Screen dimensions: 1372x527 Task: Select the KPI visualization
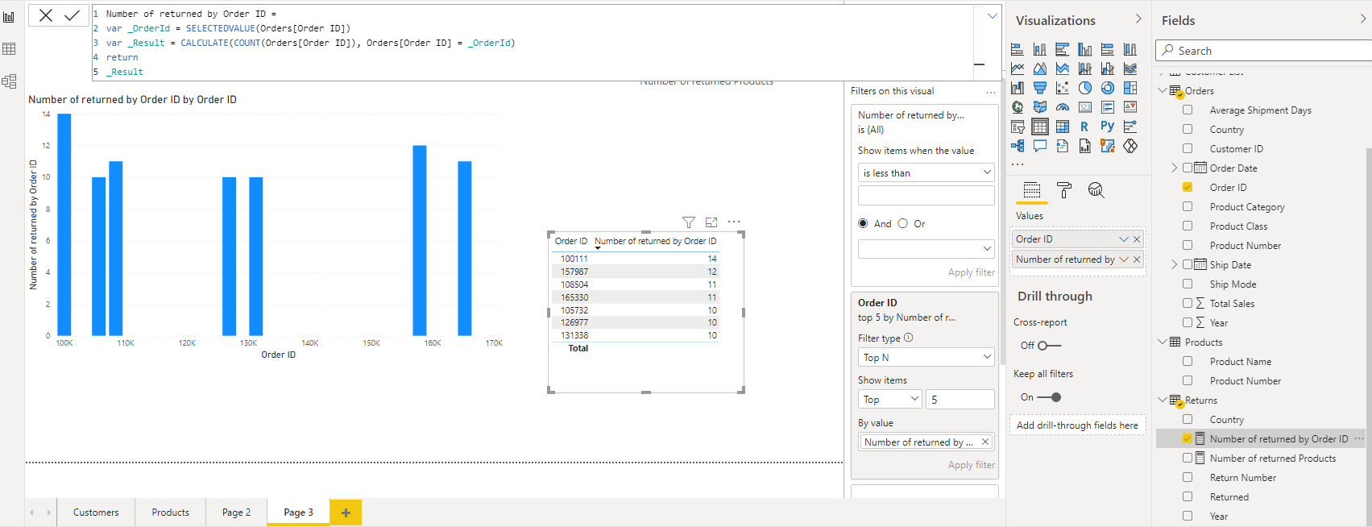click(1130, 107)
